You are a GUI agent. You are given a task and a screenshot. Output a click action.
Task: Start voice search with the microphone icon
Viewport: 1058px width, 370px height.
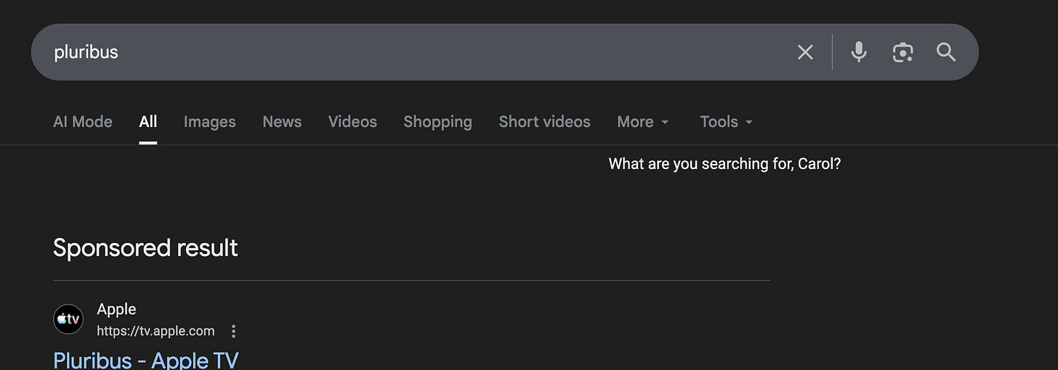click(859, 52)
